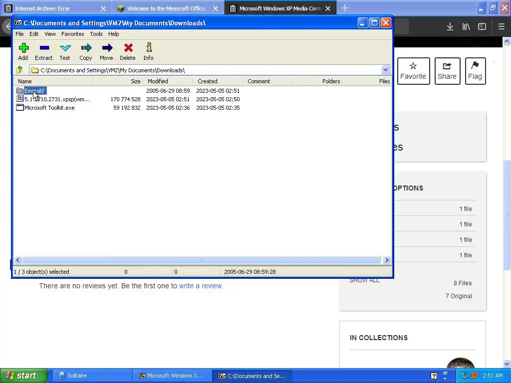Open the Help menu
Image resolution: width=511 pixels, height=383 pixels.
[113, 34]
